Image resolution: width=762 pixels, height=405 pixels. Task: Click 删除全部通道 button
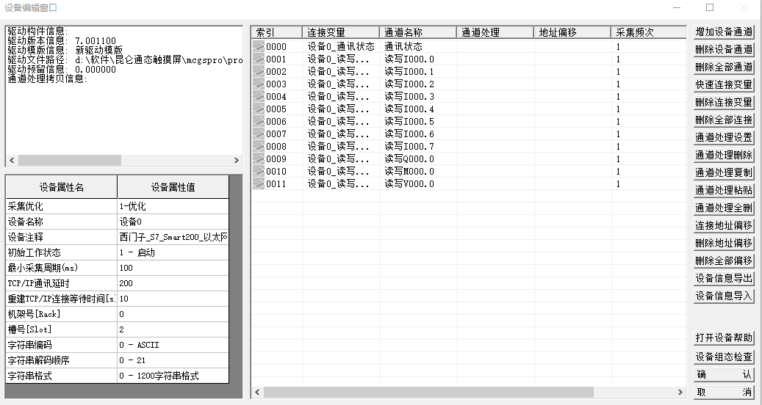pos(724,67)
